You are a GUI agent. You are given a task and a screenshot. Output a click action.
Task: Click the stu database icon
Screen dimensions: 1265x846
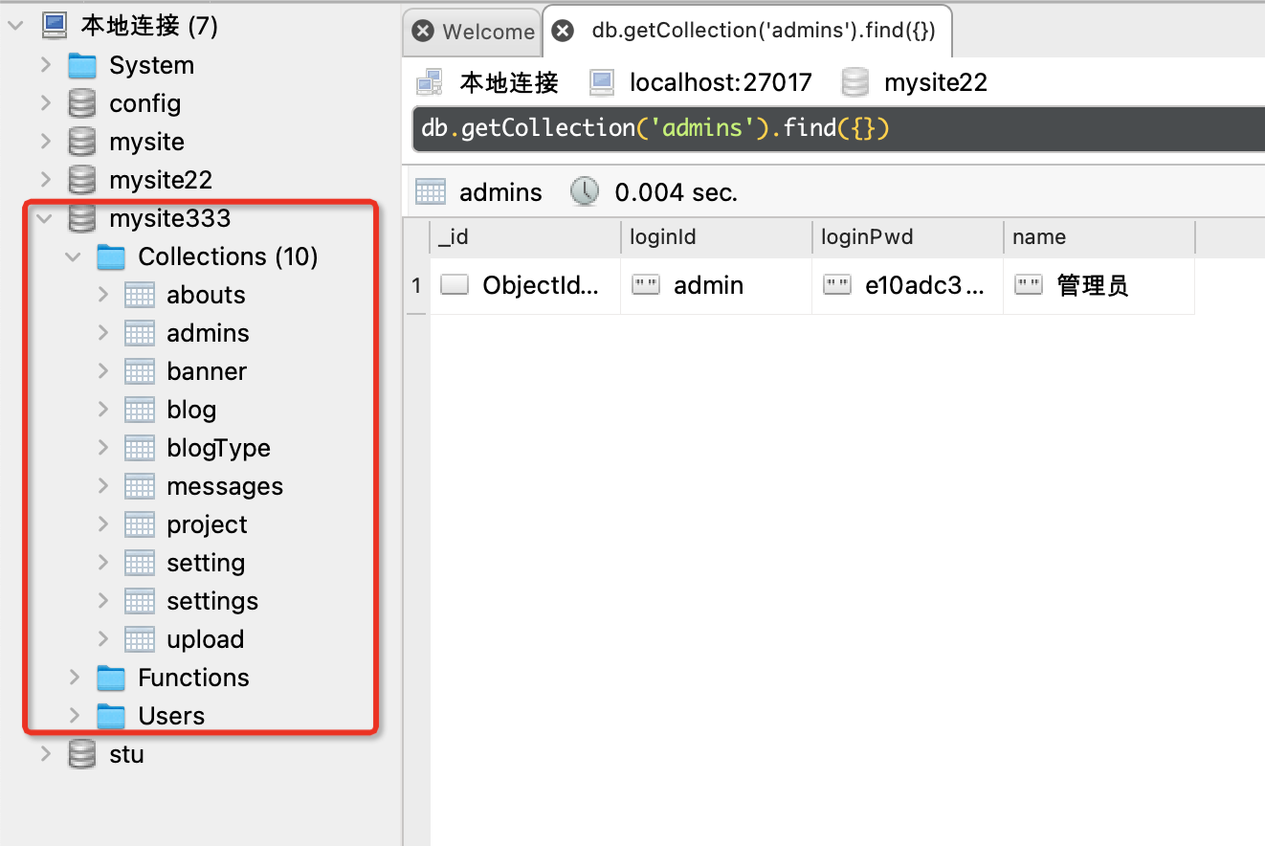coord(82,754)
